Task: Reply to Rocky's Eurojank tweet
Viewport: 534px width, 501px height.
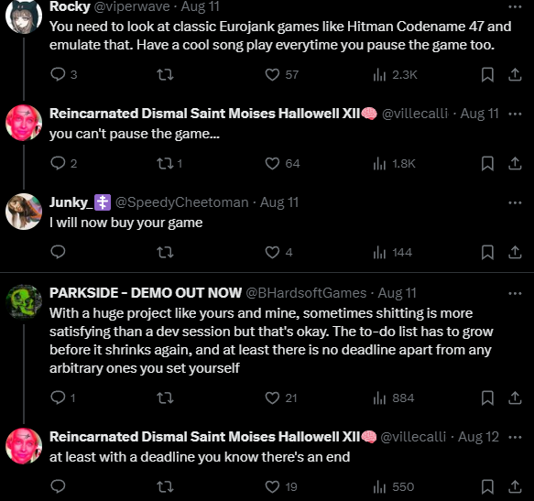Action: (x=64, y=74)
